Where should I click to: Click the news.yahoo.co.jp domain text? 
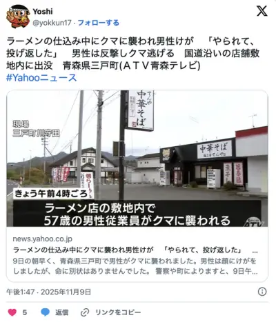pos(43,239)
